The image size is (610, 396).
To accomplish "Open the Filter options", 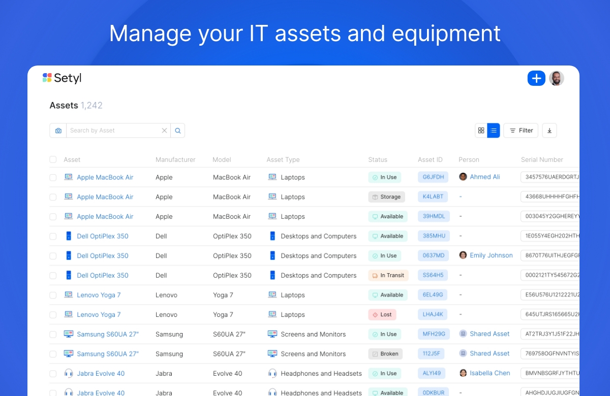I will coord(521,130).
